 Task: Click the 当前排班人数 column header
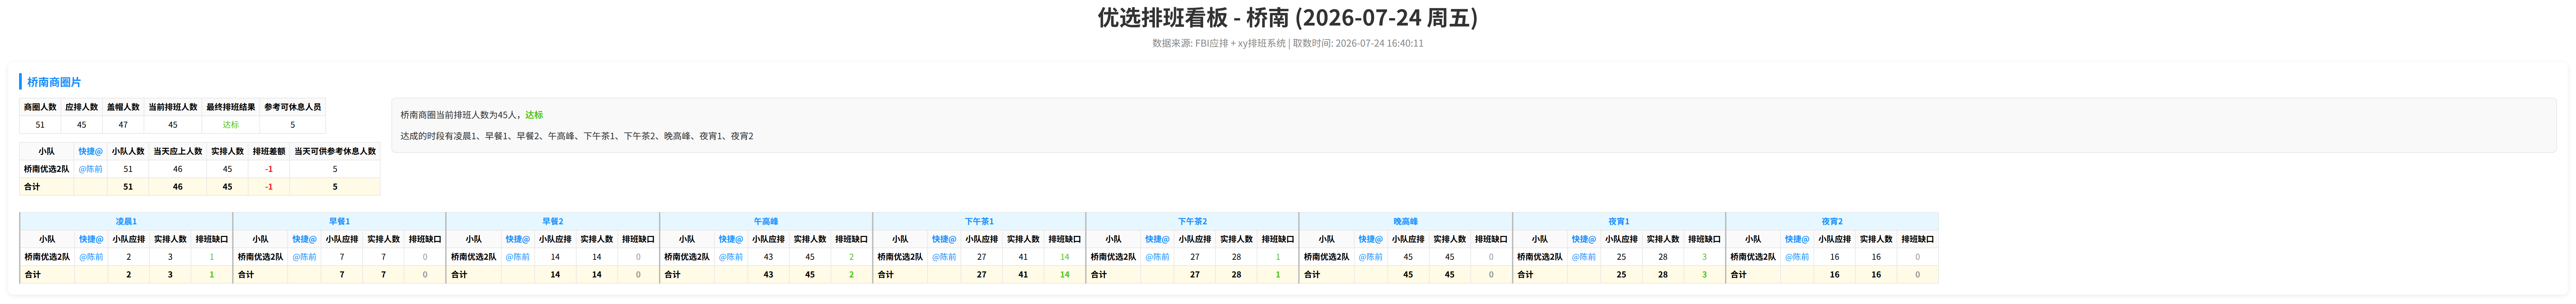[x=173, y=107]
